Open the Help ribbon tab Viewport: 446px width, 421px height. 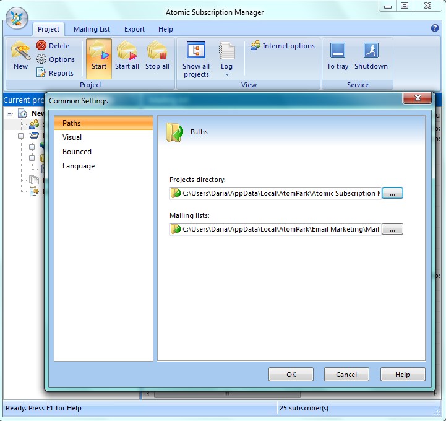tap(166, 29)
